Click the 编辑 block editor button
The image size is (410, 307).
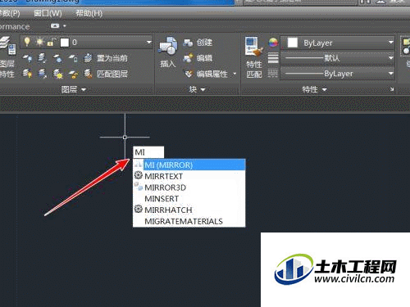(198, 58)
